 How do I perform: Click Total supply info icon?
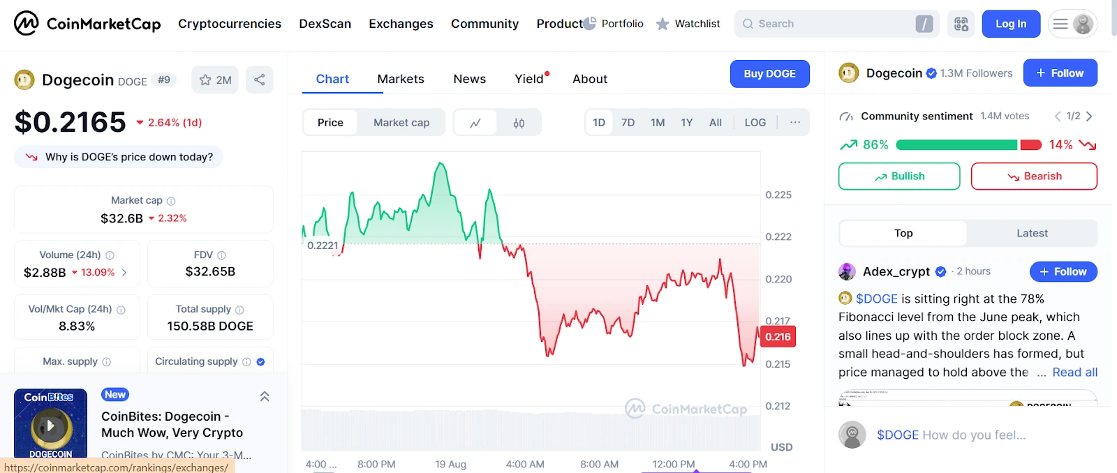pos(239,310)
